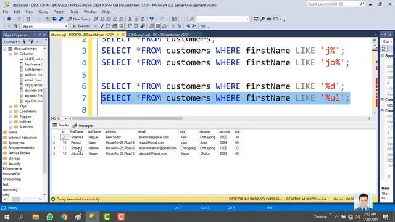Open the Window menu

click(90, 12)
